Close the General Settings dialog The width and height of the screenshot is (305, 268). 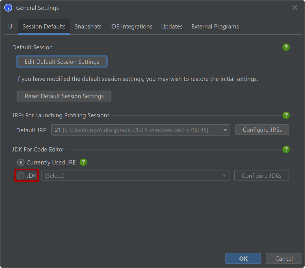coord(295,8)
